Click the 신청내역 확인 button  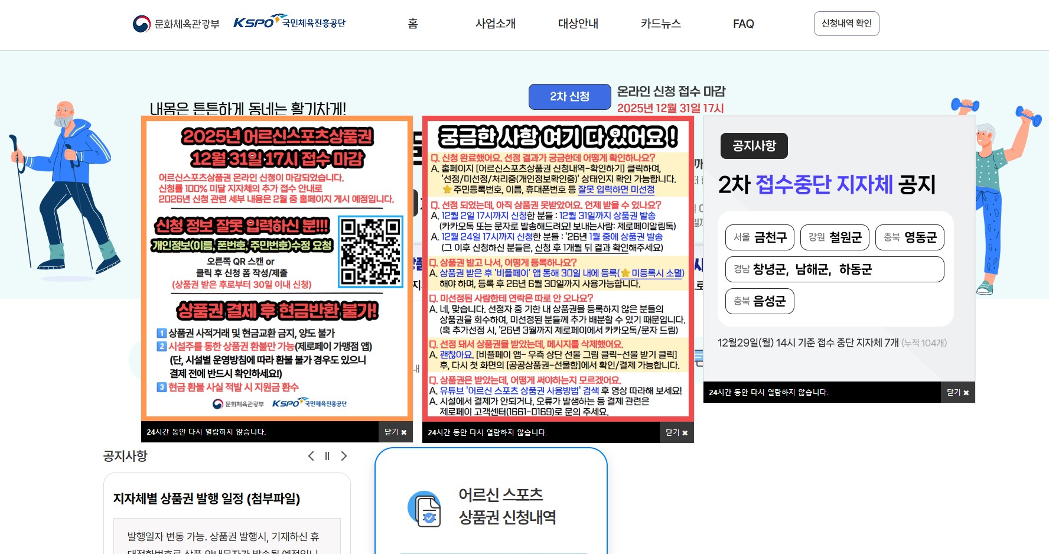pyautogui.click(x=846, y=23)
